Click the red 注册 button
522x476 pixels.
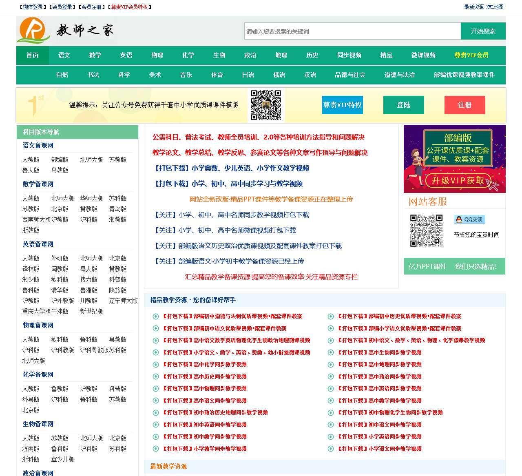(x=464, y=105)
